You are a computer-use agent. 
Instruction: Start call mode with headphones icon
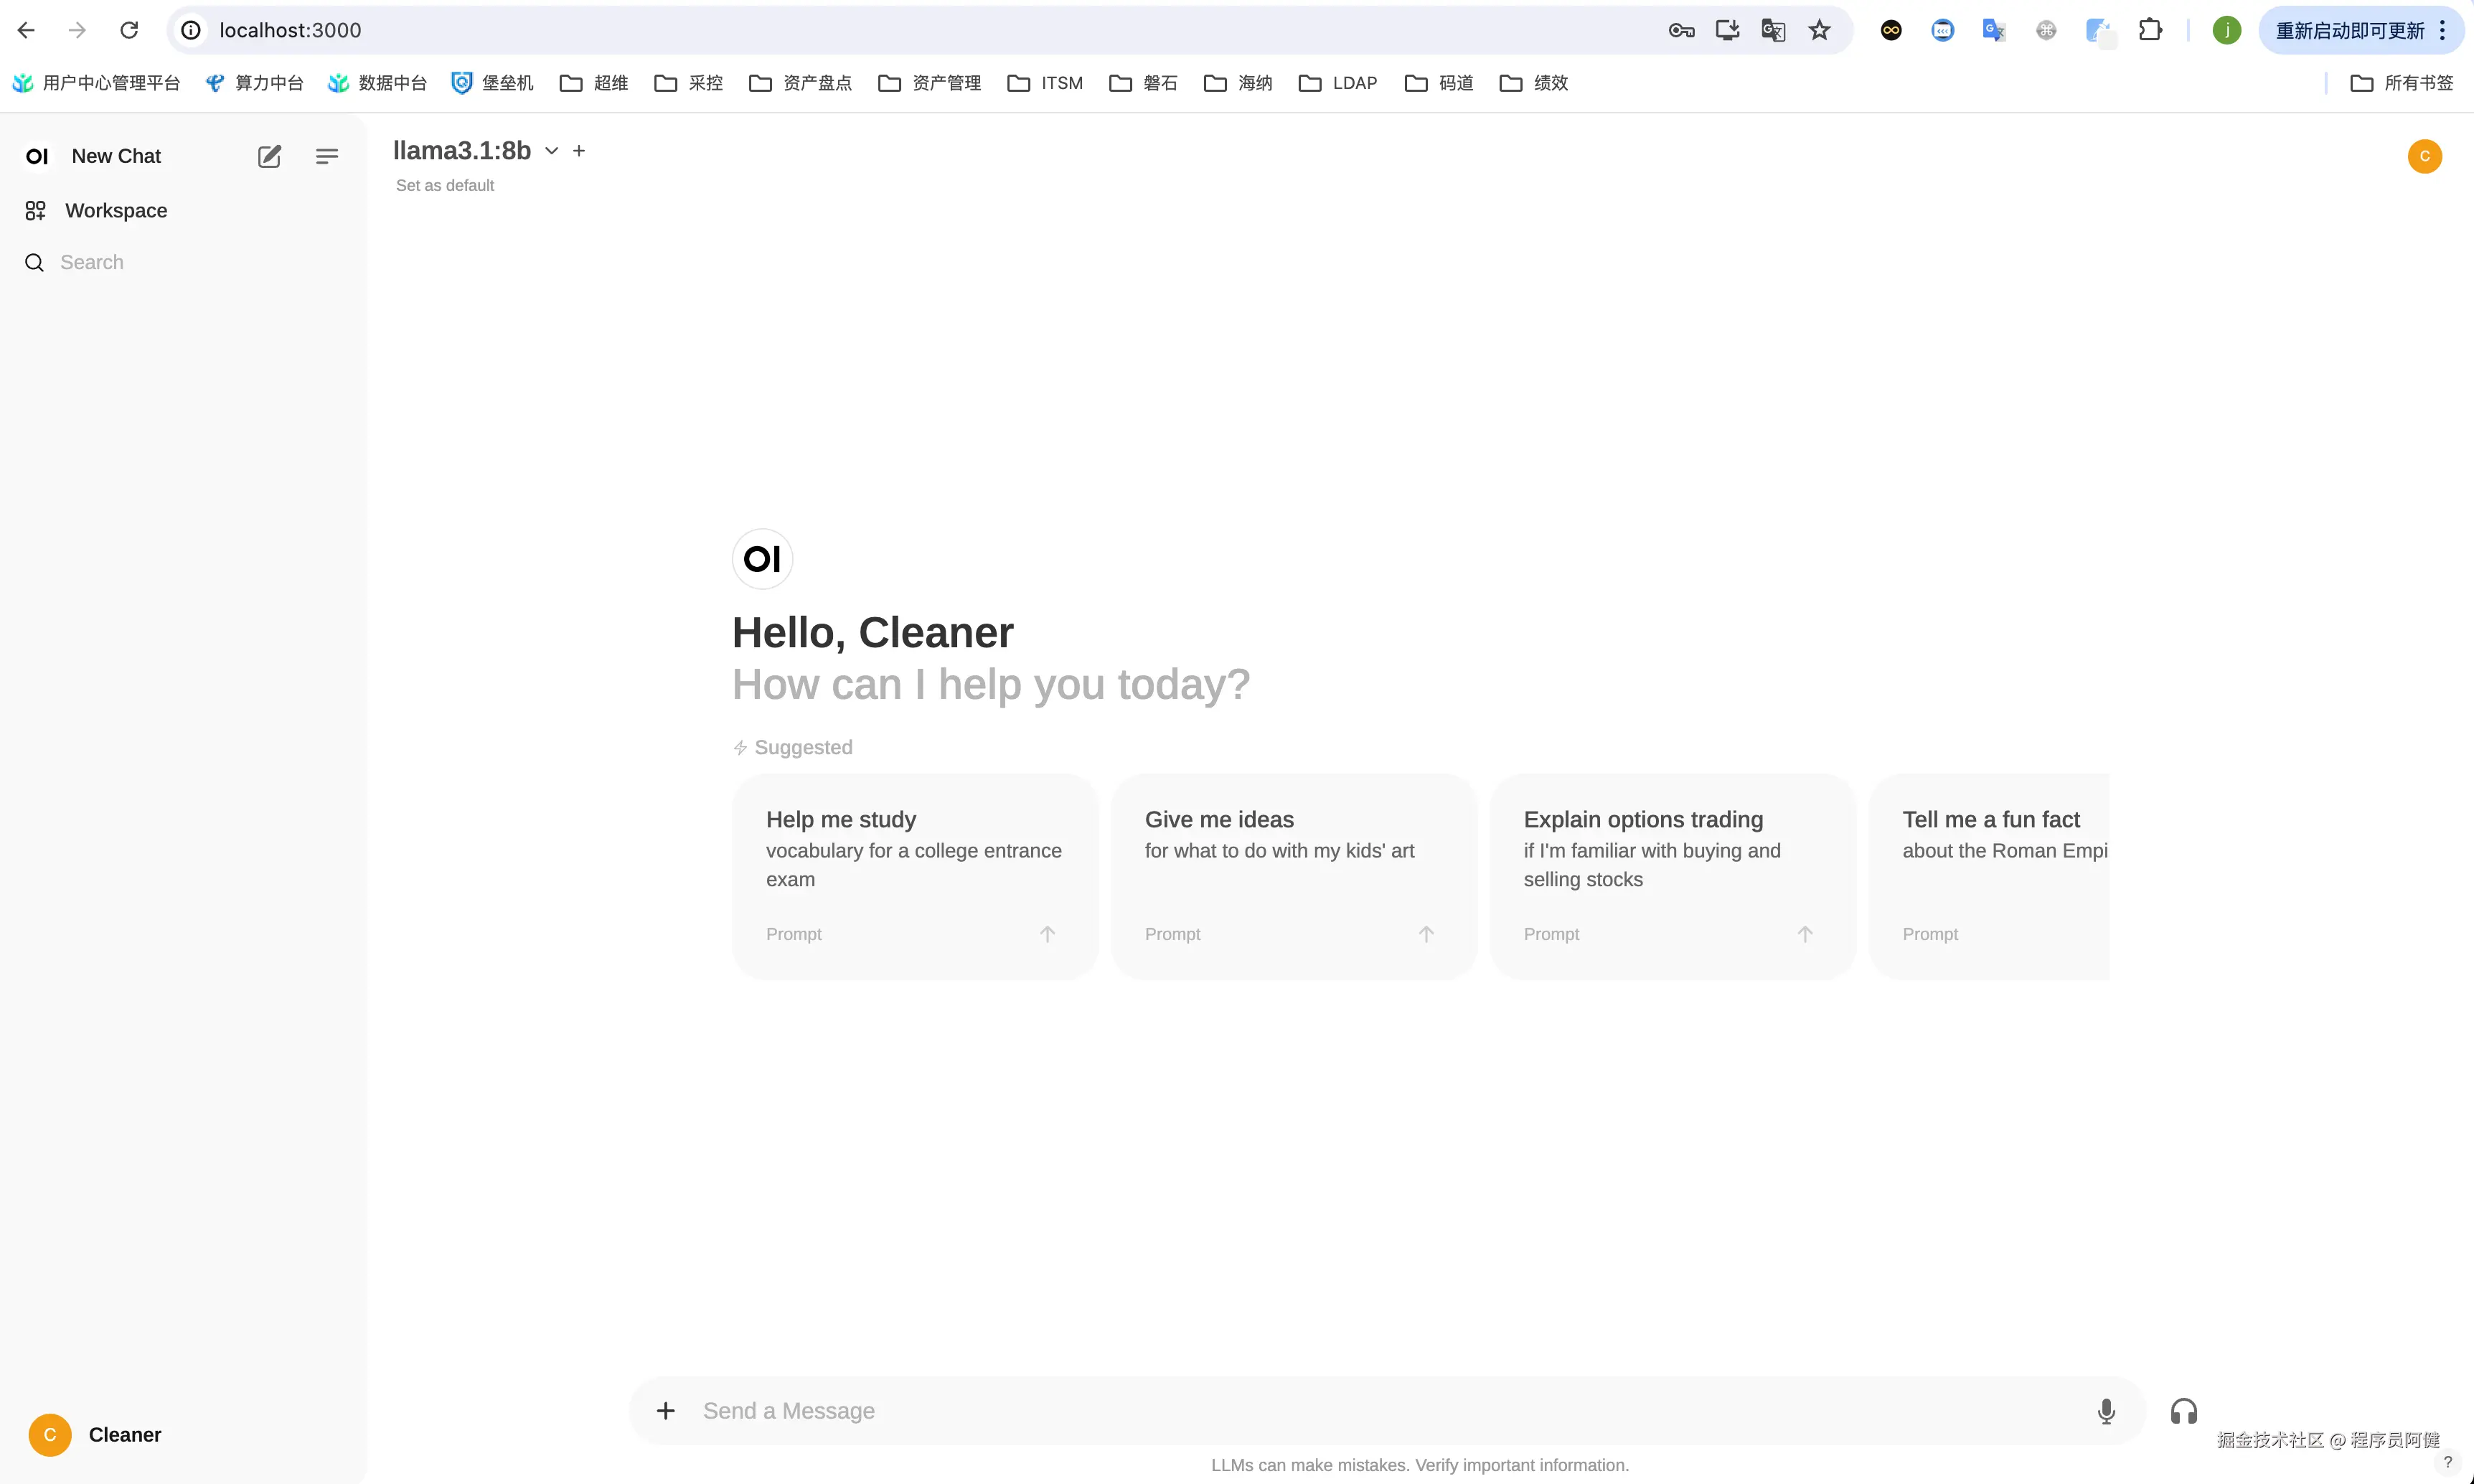pyautogui.click(x=2183, y=1410)
